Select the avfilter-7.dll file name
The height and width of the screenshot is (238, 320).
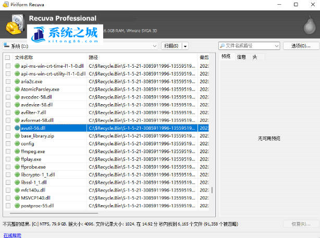[x=33, y=112]
